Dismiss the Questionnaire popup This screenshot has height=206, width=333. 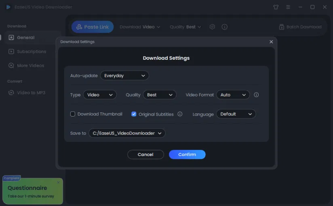pyautogui.click(x=58, y=183)
